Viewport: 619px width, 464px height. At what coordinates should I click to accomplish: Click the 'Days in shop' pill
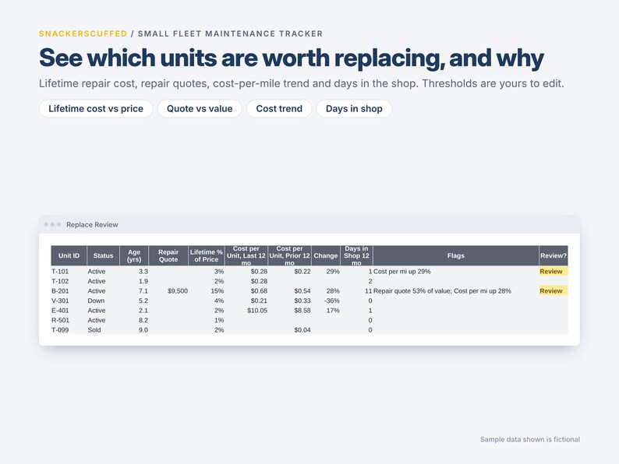tap(354, 109)
